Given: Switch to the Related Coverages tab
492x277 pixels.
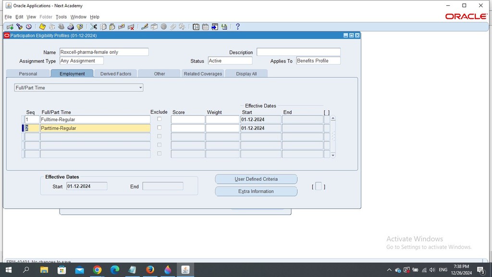Looking at the screenshot, I should pyautogui.click(x=203, y=74).
